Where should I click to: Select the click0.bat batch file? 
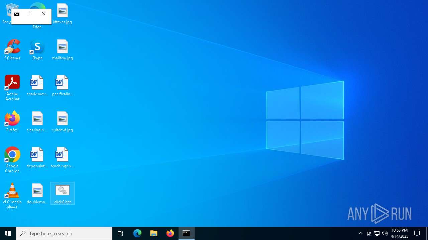tap(62, 194)
